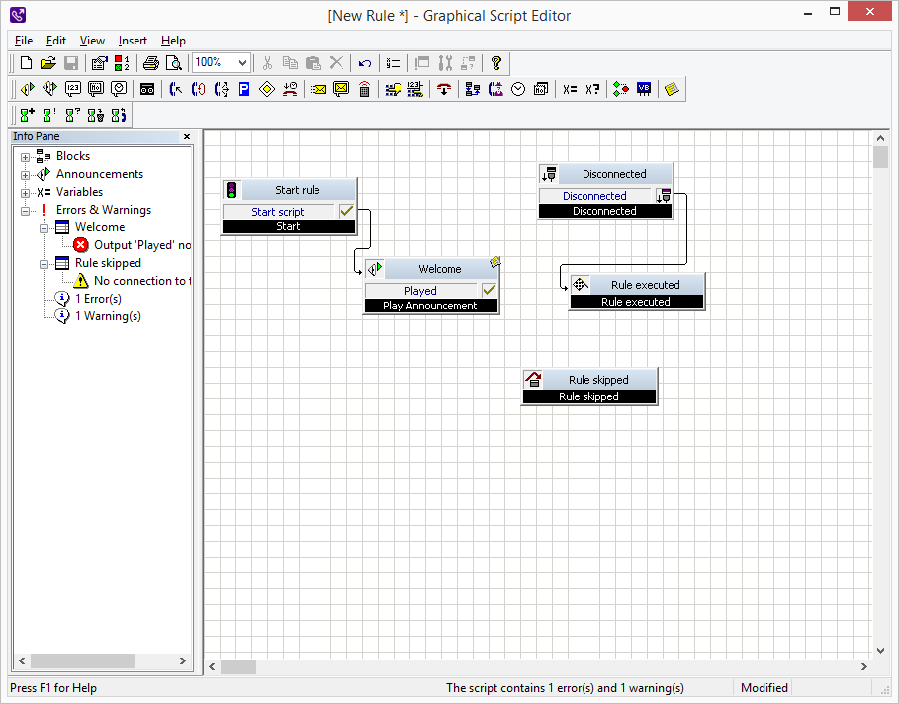
Task: Click the checkmark on Start script output
Action: tap(346, 211)
